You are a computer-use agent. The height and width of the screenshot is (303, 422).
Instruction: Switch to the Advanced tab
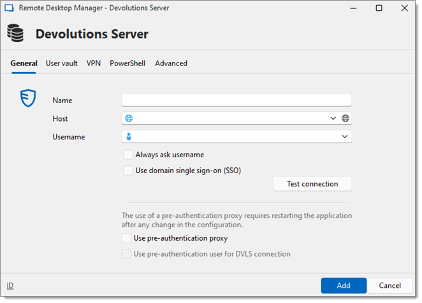[171, 64]
